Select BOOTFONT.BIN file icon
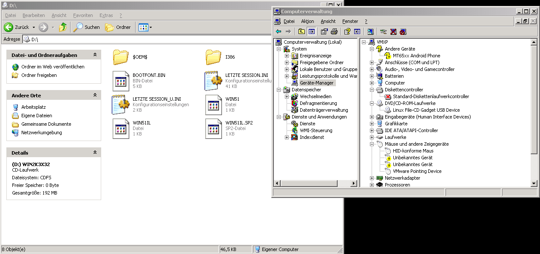Screen dimensions: 540x254 (x=121, y=81)
